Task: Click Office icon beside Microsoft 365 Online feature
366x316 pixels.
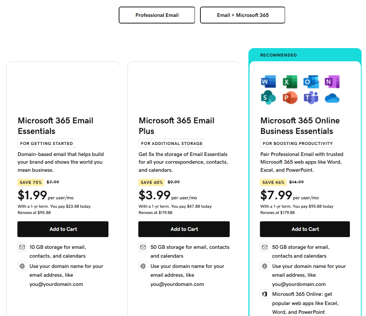Action: (265, 294)
